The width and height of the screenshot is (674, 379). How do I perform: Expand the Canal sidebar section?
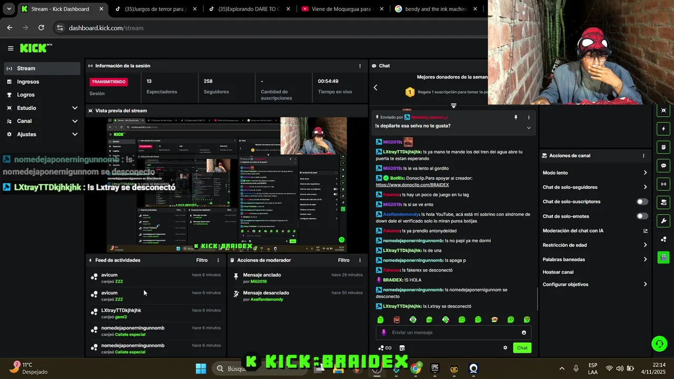tap(41, 121)
